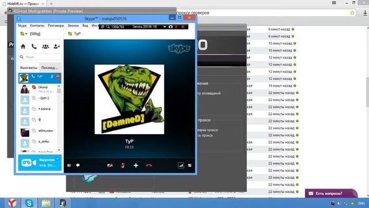The height and width of the screenshot is (208, 369).
Task: Hang up the call with ТуР
Action: tap(149, 166)
